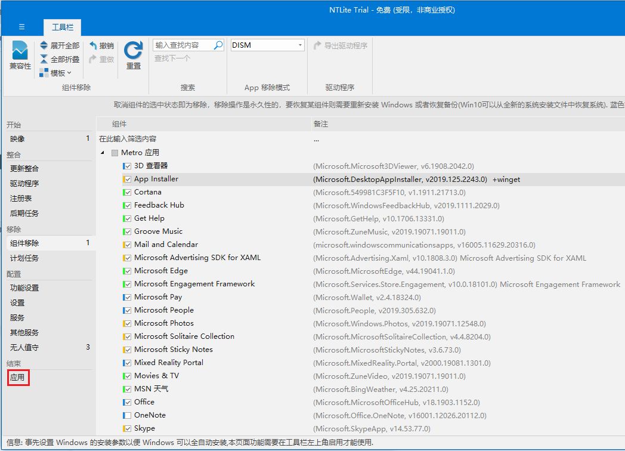Click the search magnifier icon
Image resolution: width=625 pixels, height=451 pixels.
tap(218, 45)
